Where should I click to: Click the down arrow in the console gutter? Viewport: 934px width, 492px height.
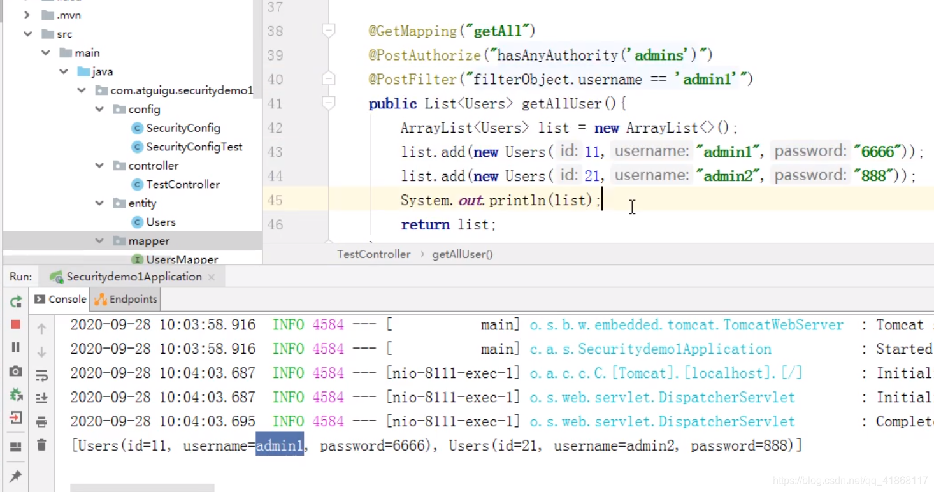click(x=41, y=352)
